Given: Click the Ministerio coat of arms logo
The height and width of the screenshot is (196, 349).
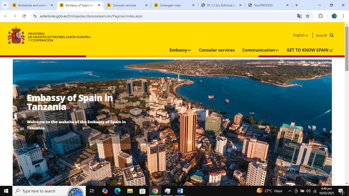Looking at the screenshot, I should [x=16, y=36].
